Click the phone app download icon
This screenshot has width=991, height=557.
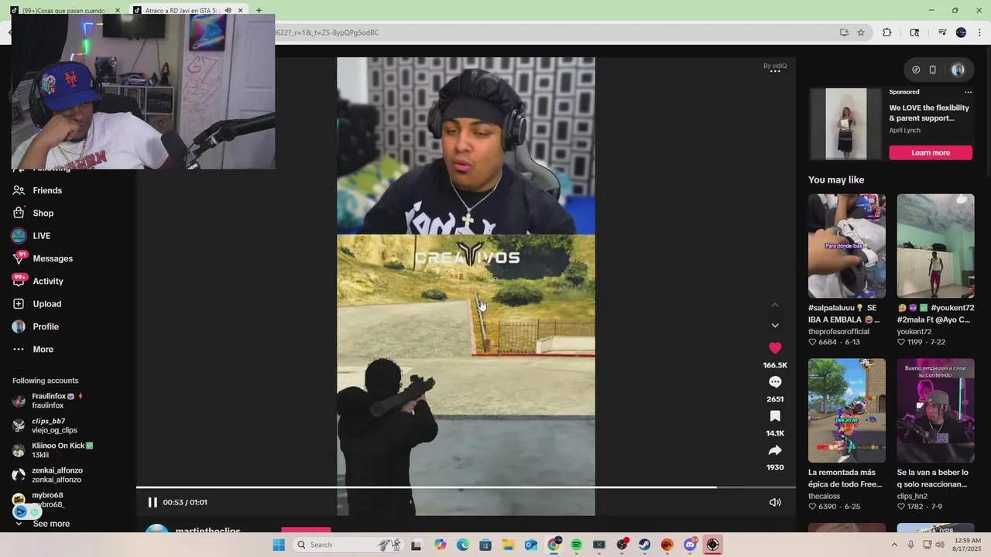(x=933, y=70)
